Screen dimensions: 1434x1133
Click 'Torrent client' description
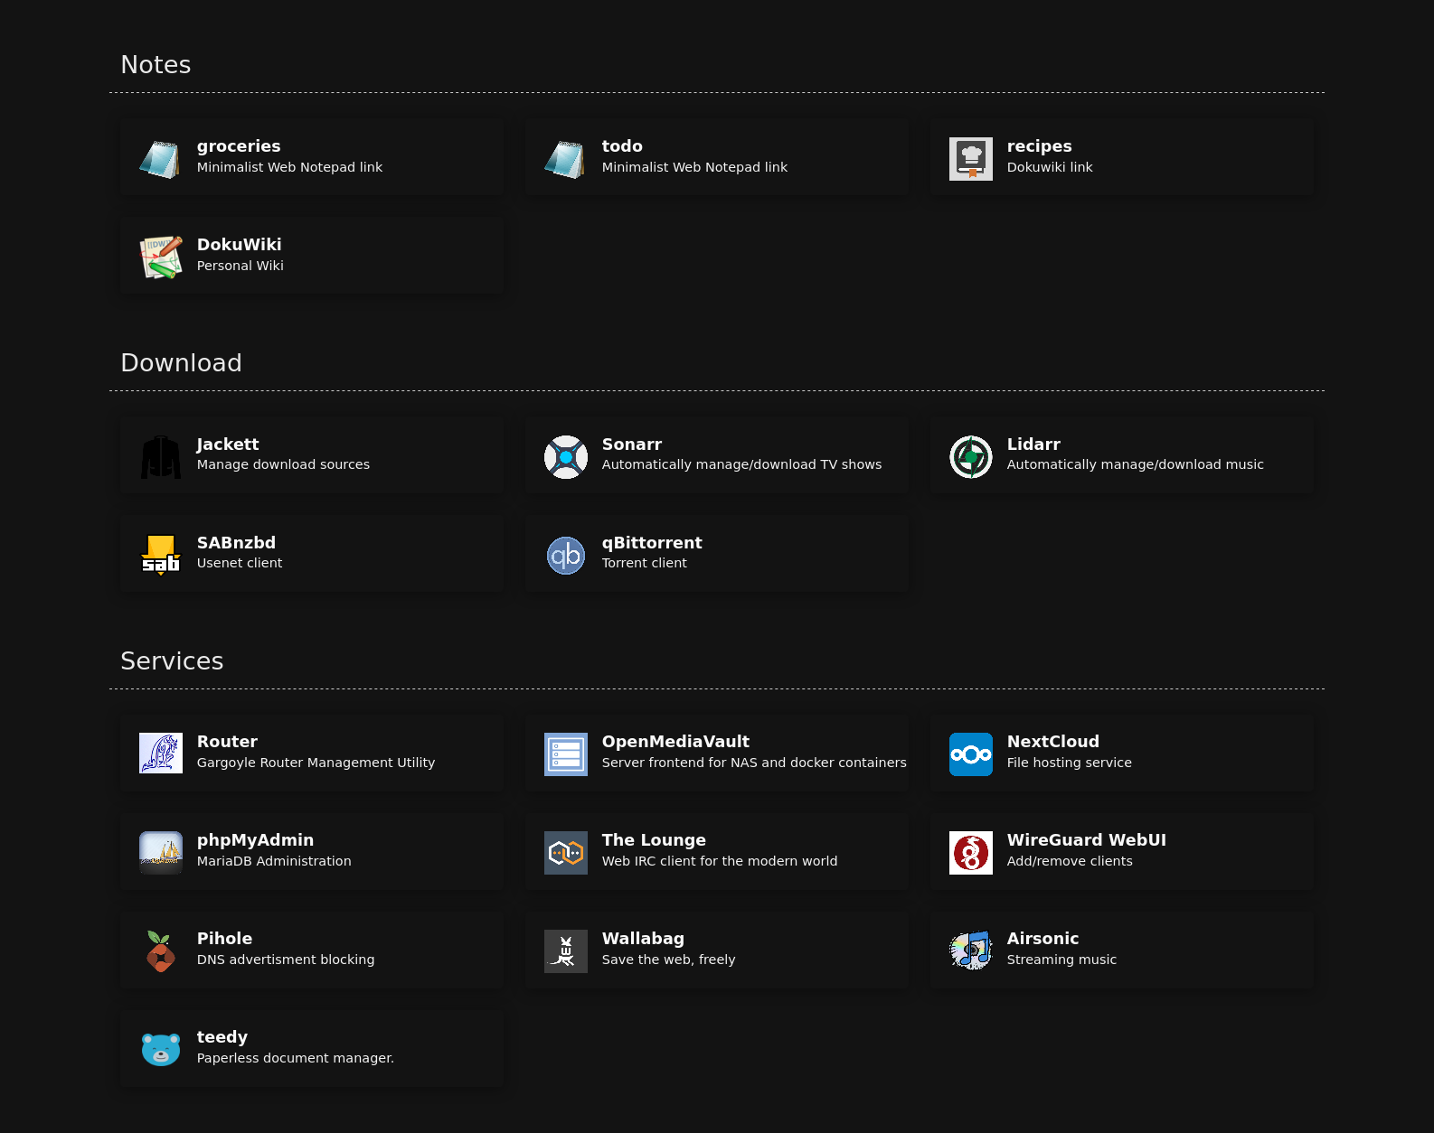coord(644,563)
